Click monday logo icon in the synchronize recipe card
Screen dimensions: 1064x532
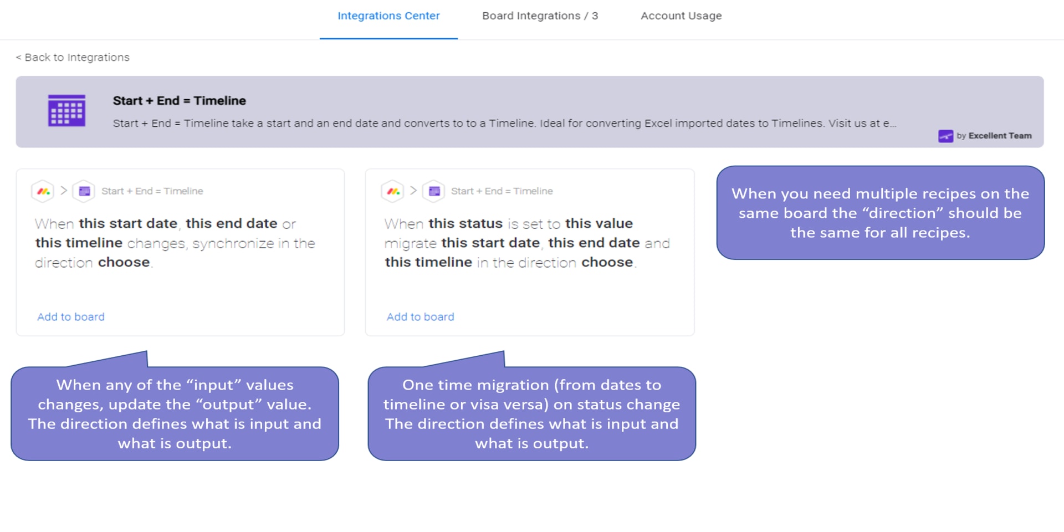[43, 191]
